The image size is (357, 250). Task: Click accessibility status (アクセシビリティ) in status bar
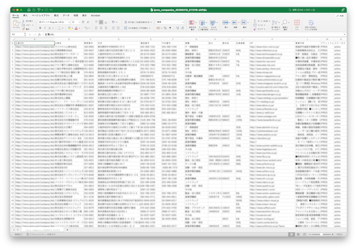pos(41,234)
